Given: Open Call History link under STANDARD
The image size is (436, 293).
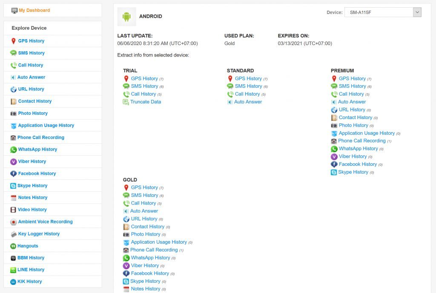Looking at the screenshot, I should [247, 94].
